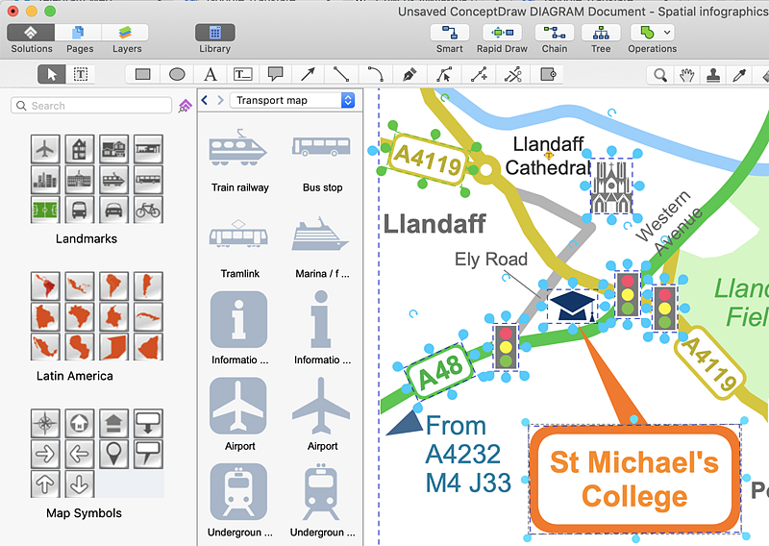Select the Stamp tool
Screen dimensions: 769x546
pos(713,75)
